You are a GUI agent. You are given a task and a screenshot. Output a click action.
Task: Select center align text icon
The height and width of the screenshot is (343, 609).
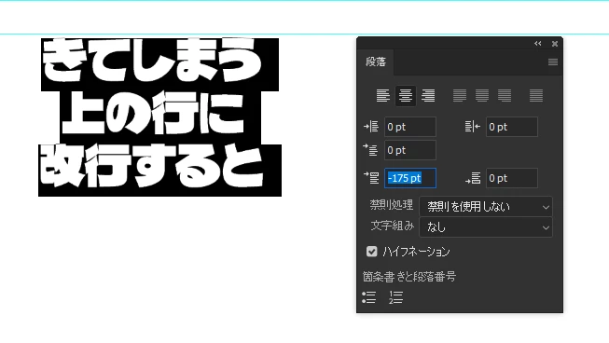[x=406, y=95]
